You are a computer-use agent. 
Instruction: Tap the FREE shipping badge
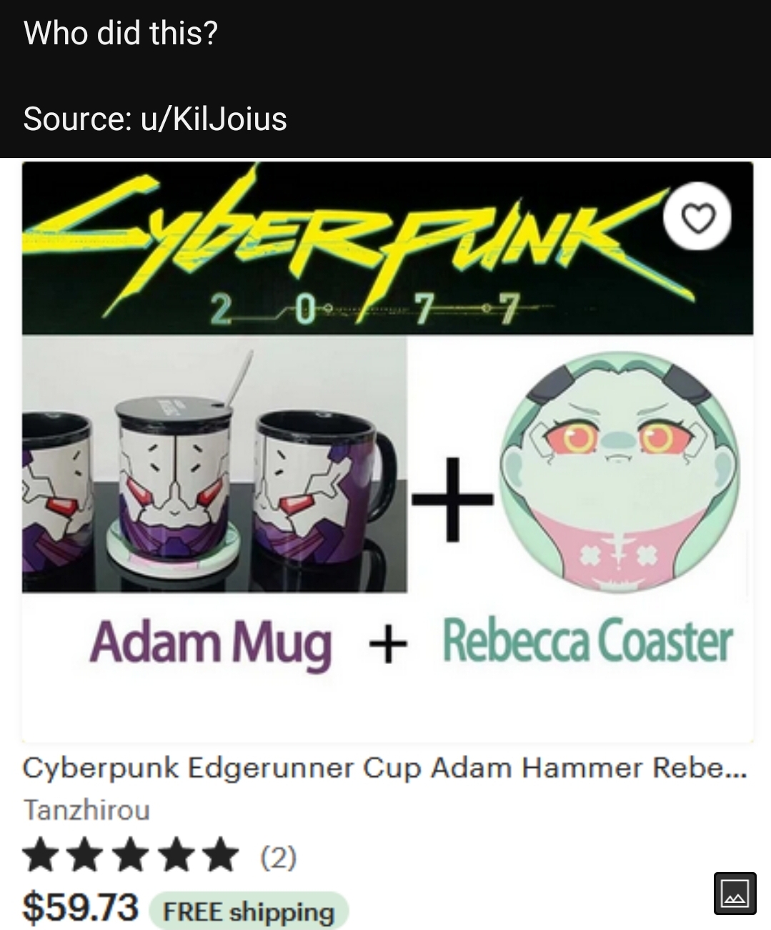pyautogui.click(x=249, y=912)
